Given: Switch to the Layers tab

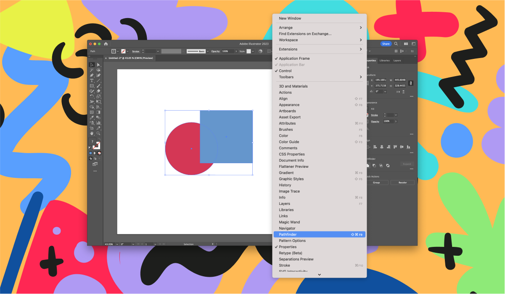Looking at the screenshot, I should (x=398, y=60).
